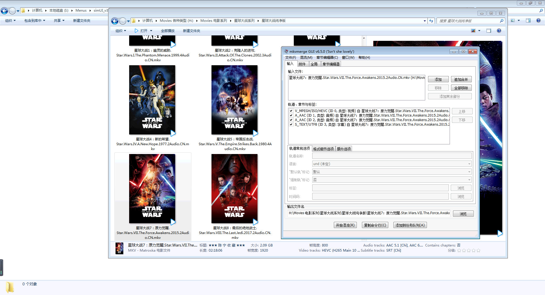
Task: Click the 打开 play icon in the toolbar
Action: pyautogui.click(x=136, y=31)
